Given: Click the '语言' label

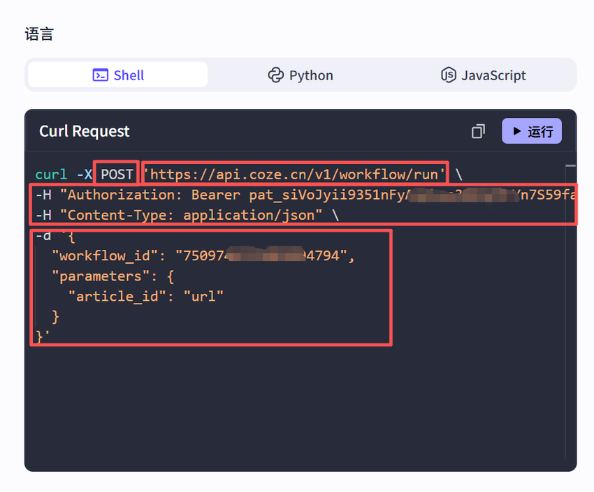Looking at the screenshot, I should [39, 34].
